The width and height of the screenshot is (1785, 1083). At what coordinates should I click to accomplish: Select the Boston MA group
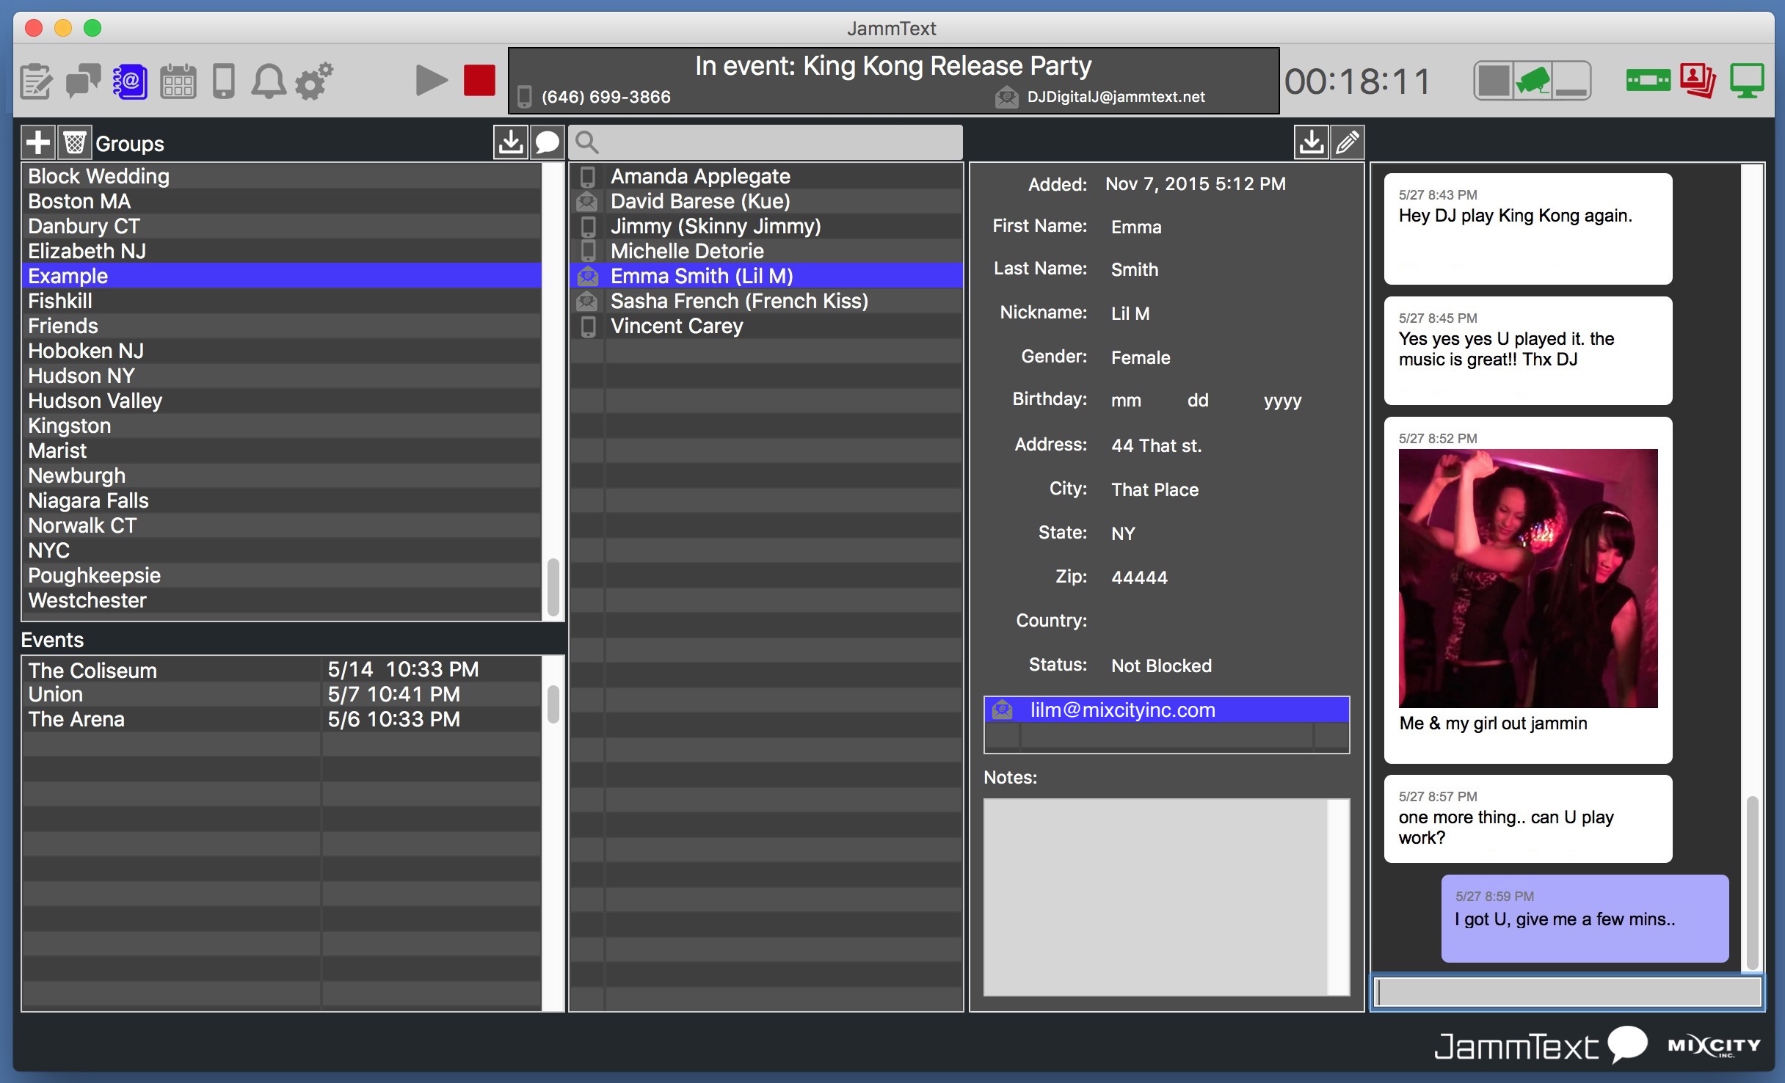[282, 201]
